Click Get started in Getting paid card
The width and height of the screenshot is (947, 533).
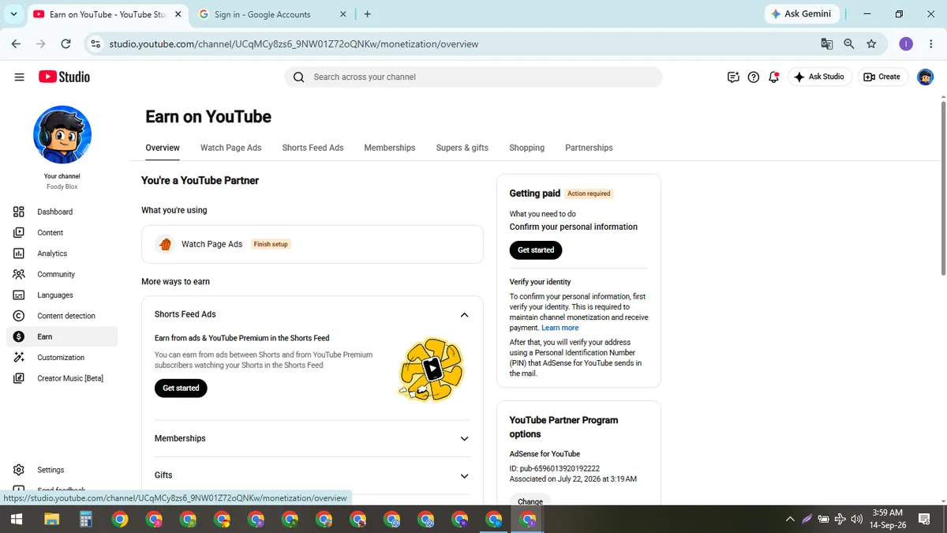click(x=536, y=250)
